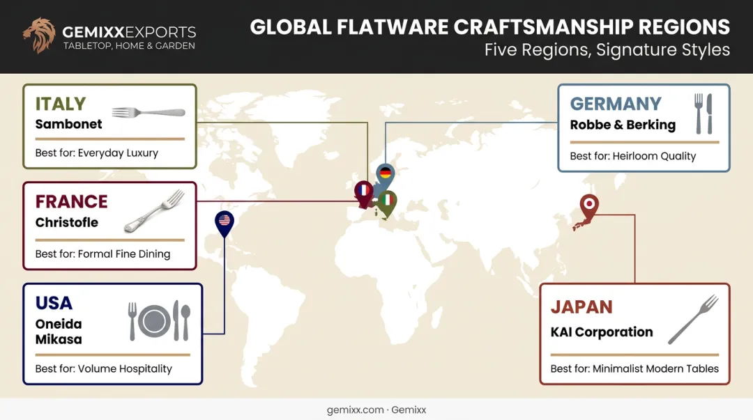The height and width of the screenshot is (420, 753).
Task: Click the 'Five Regions, Signature Styles' subtitle
Action: tap(607, 50)
